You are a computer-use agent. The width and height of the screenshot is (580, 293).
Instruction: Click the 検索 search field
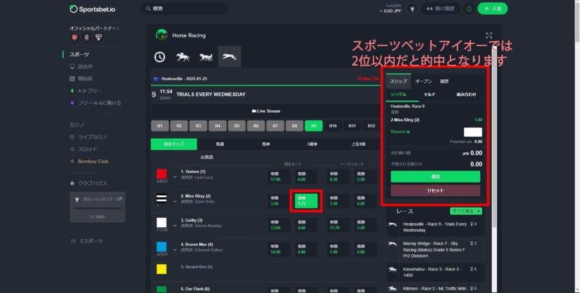[184, 9]
